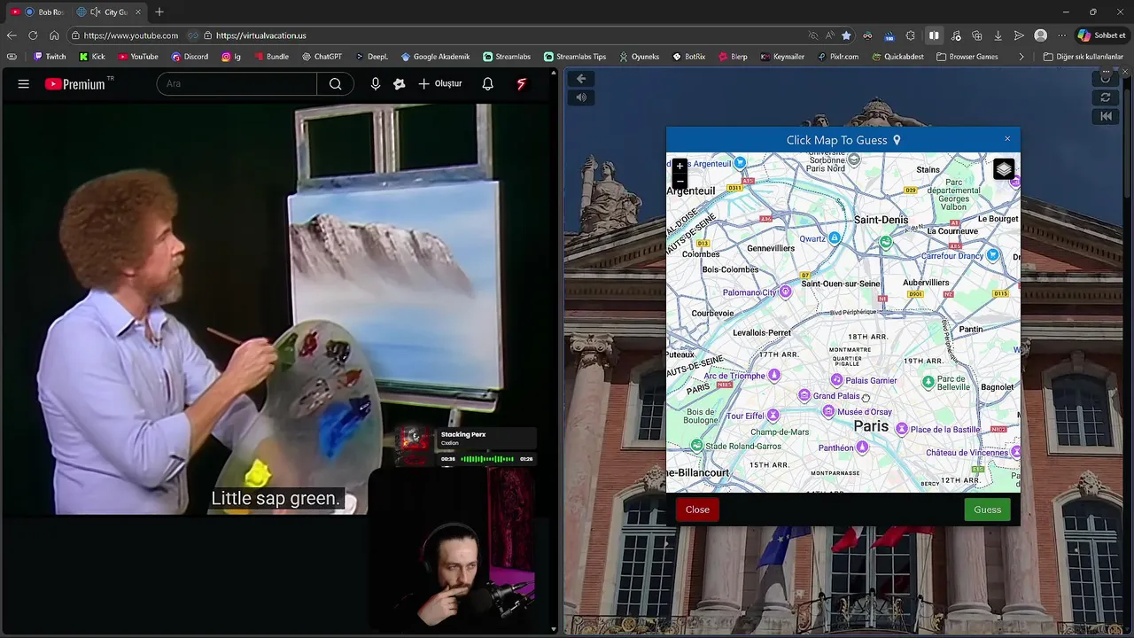
Task: Open the split pane more options button
Action: [1106, 70]
